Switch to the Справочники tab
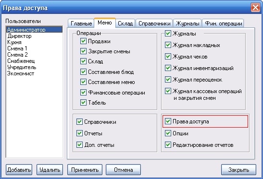Viewport: 263px width, 179px height. [x=154, y=24]
